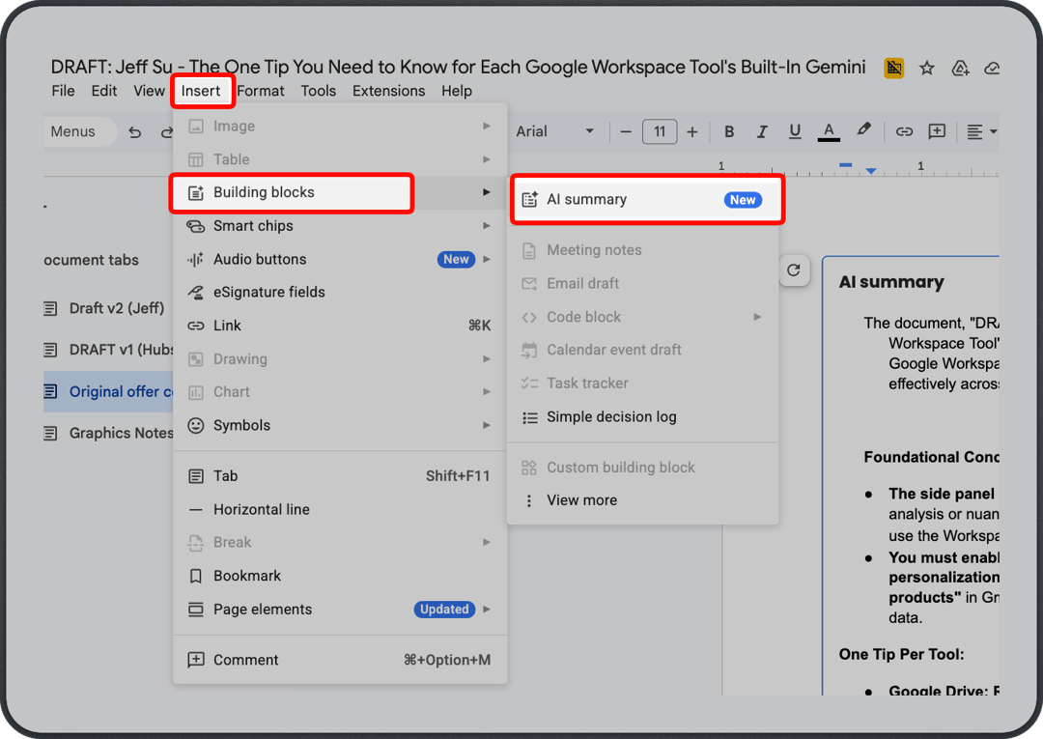Open the Extensions menu

click(388, 91)
